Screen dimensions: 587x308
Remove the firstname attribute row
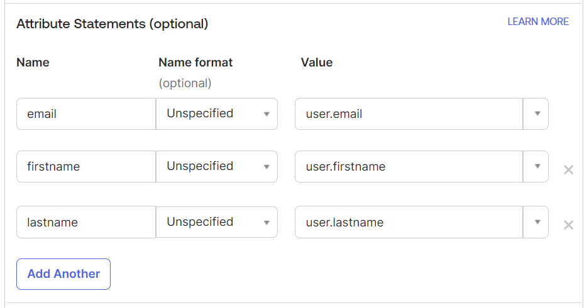point(568,169)
